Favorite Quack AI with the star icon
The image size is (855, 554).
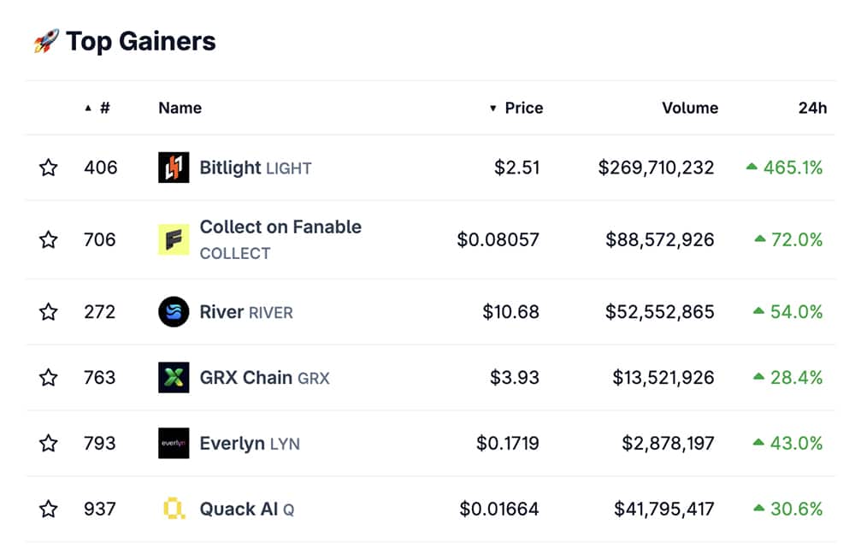49,510
